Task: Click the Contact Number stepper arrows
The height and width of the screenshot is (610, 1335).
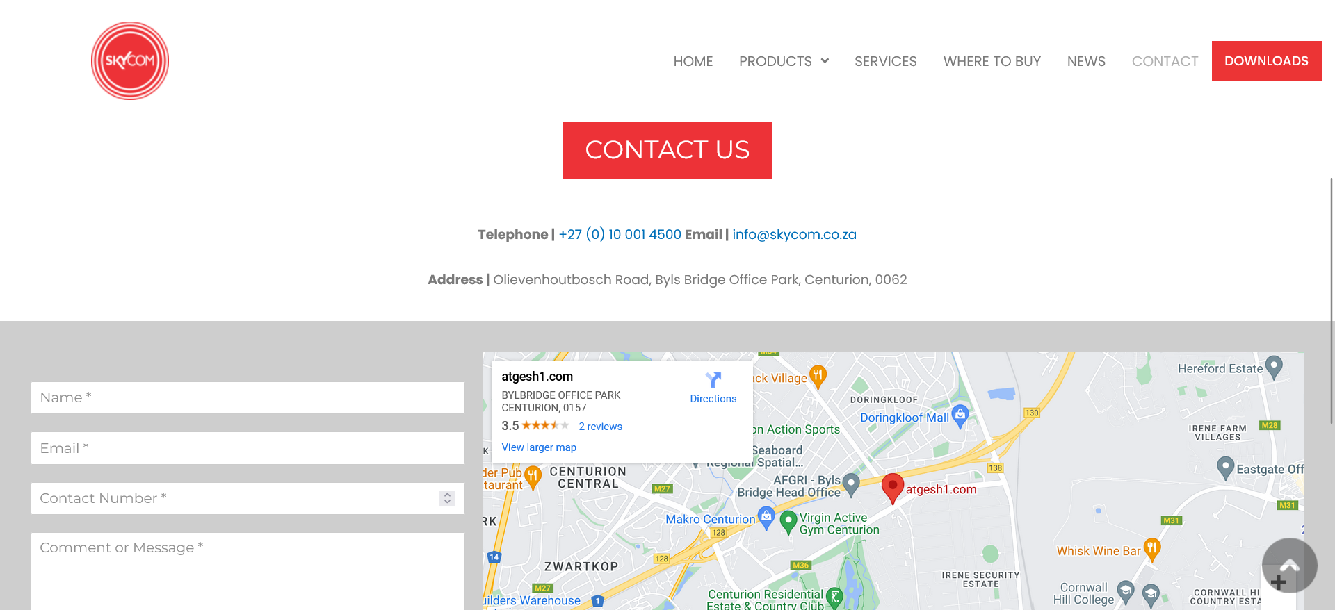Action: pyautogui.click(x=447, y=498)
